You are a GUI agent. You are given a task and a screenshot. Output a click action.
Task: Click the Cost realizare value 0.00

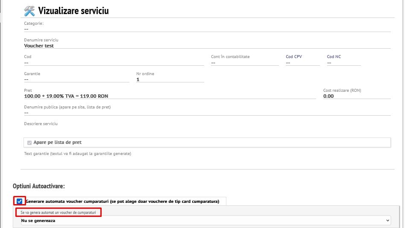pyautogui.click(x=328, y=96)
